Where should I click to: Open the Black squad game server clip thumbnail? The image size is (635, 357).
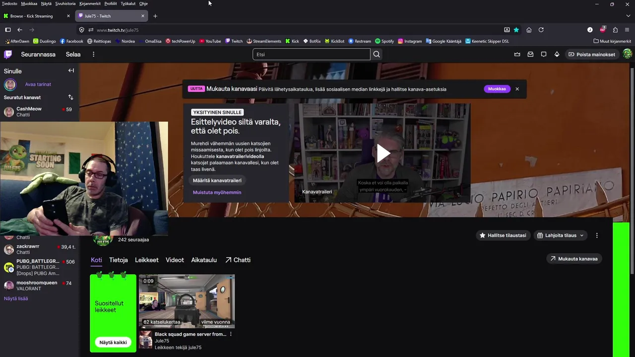click(x=187, y=301)
